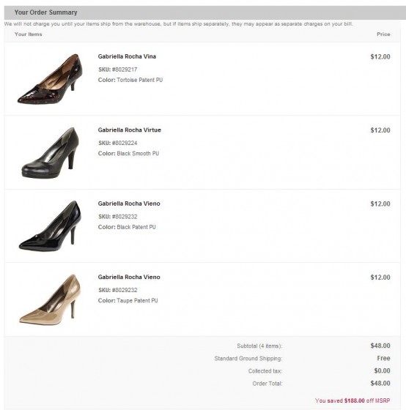Click the $48.00 order total amount

tap(380, 384)
